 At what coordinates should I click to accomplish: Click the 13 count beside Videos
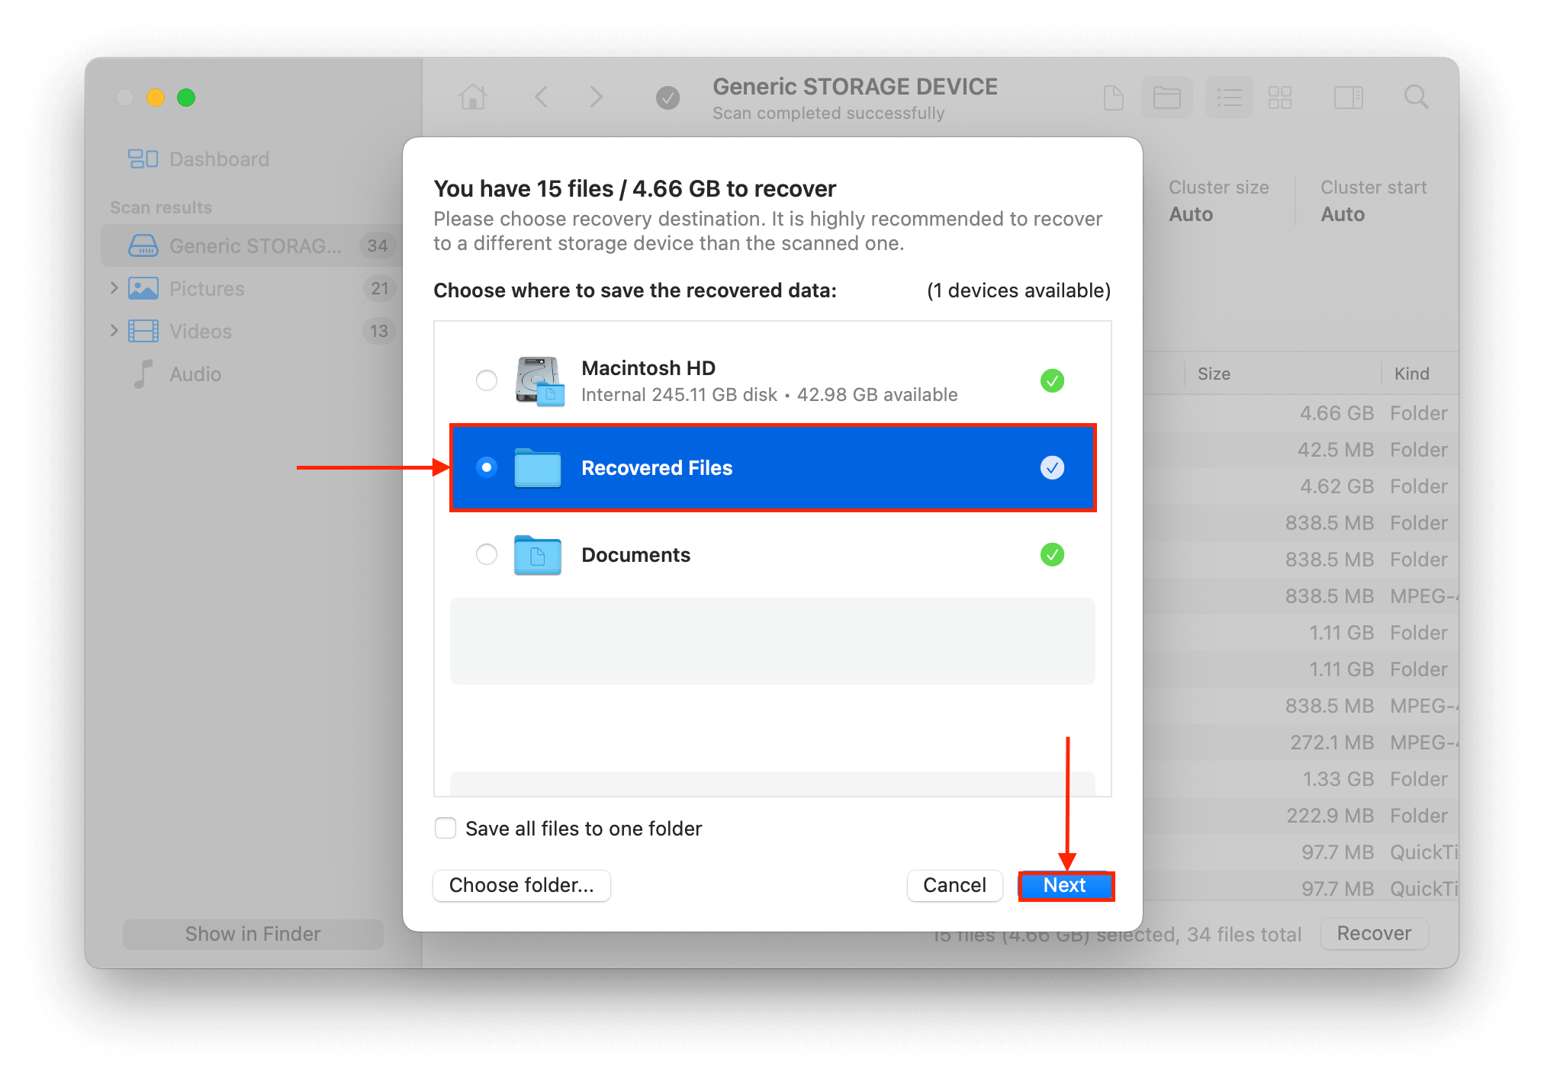pos(379,331)
